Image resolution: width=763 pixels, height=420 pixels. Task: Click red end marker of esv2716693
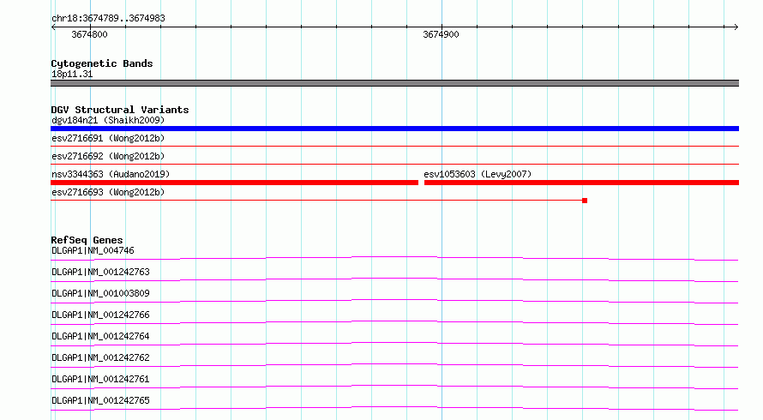coord(585,201)
